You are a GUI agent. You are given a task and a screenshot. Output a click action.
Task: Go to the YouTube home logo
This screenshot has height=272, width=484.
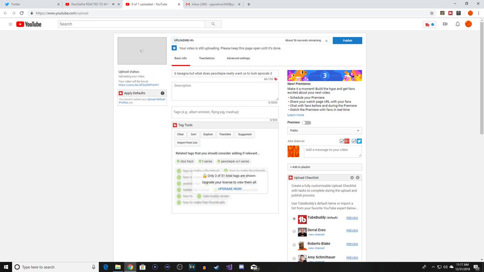tap(29, 24)
